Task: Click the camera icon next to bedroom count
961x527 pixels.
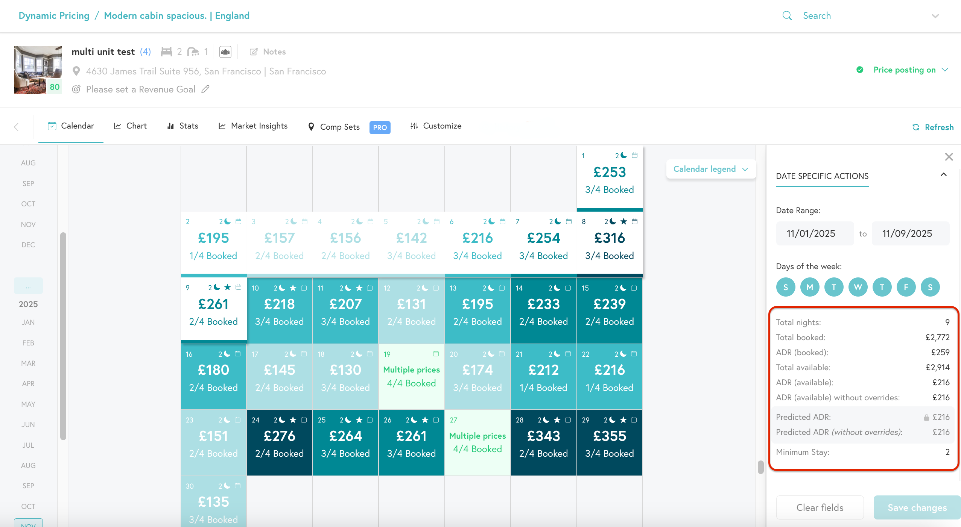Action: coord(225,52)
